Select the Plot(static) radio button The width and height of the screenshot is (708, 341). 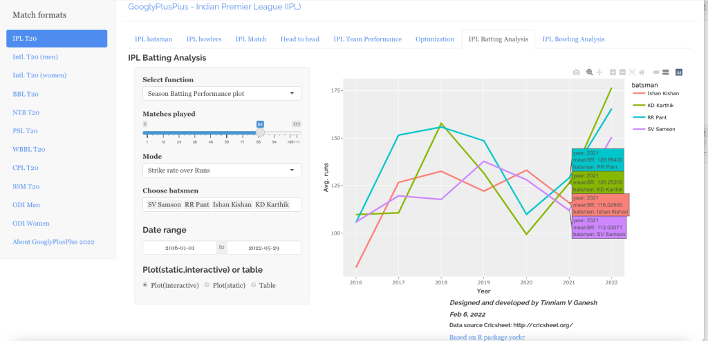(207, 285)
